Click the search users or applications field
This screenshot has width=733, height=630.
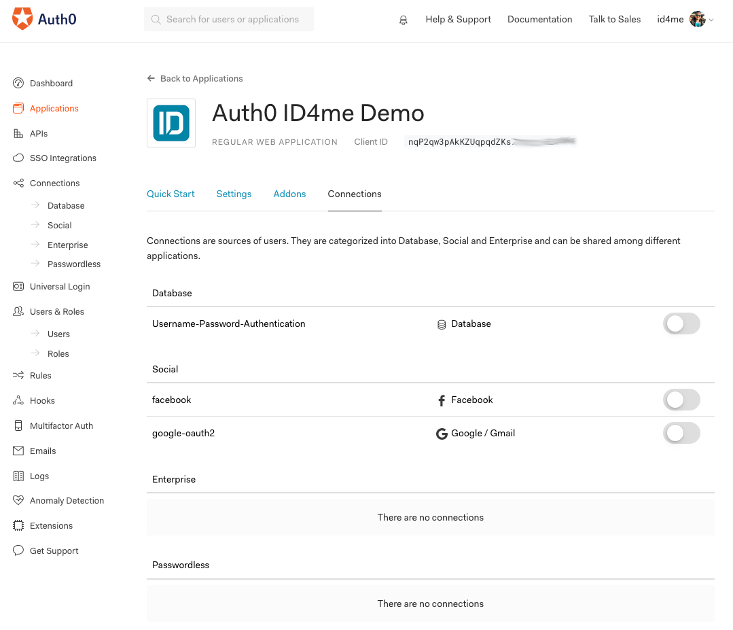tap(228, 19)
